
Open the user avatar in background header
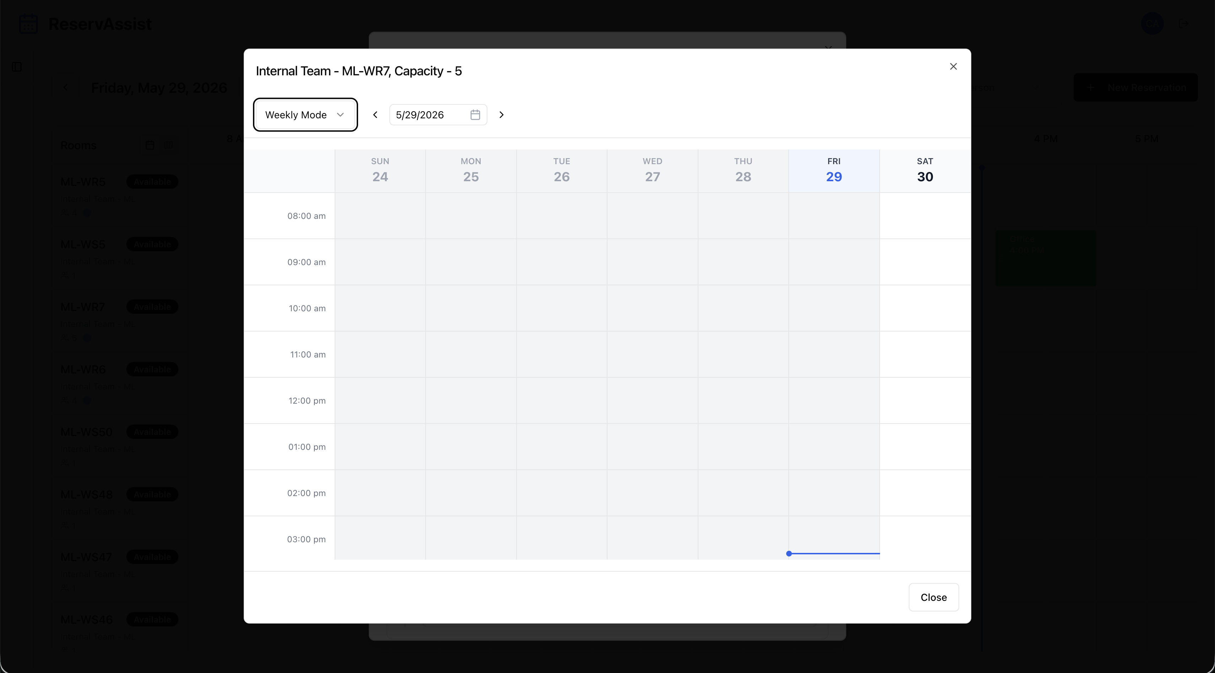[1152, 23]
